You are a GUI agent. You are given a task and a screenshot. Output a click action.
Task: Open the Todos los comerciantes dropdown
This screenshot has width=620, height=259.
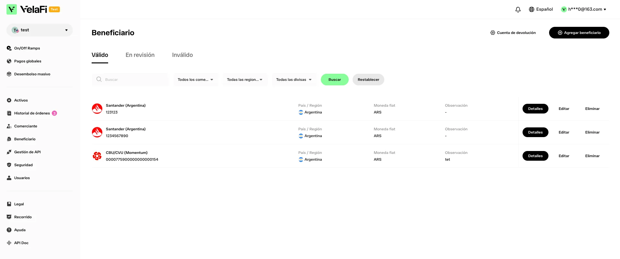pyautogui.click(x=196, y=80)
